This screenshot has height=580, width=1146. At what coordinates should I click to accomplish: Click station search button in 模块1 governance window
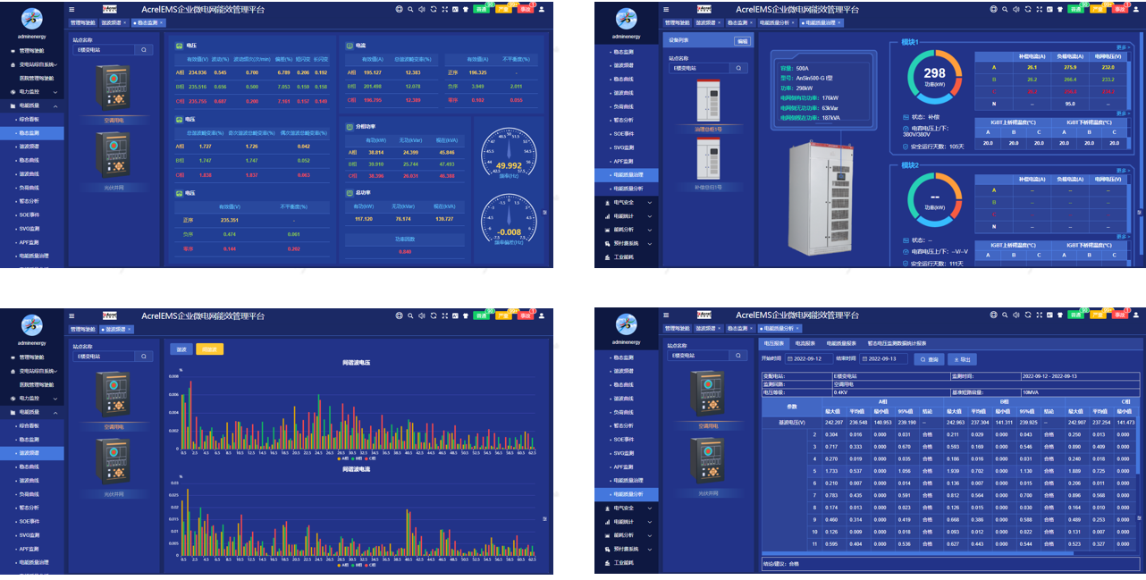[738, 68]
